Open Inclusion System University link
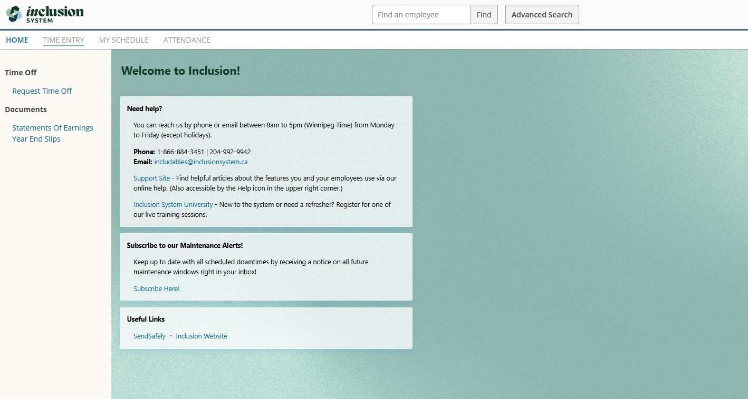This screenshot has height=399, width=748. coord(173,205)
